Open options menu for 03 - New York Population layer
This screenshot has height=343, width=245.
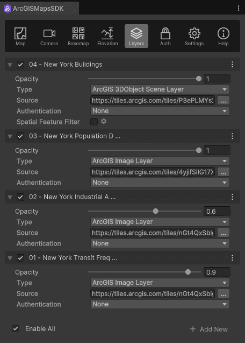pos(232,136)
